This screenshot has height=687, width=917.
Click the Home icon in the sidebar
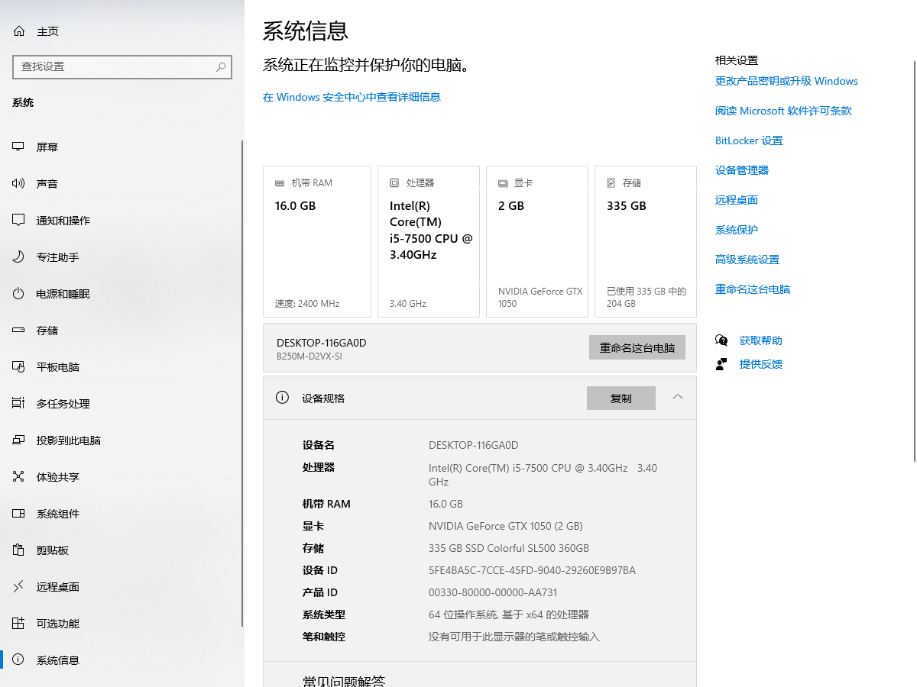click(x=17, y=31)
